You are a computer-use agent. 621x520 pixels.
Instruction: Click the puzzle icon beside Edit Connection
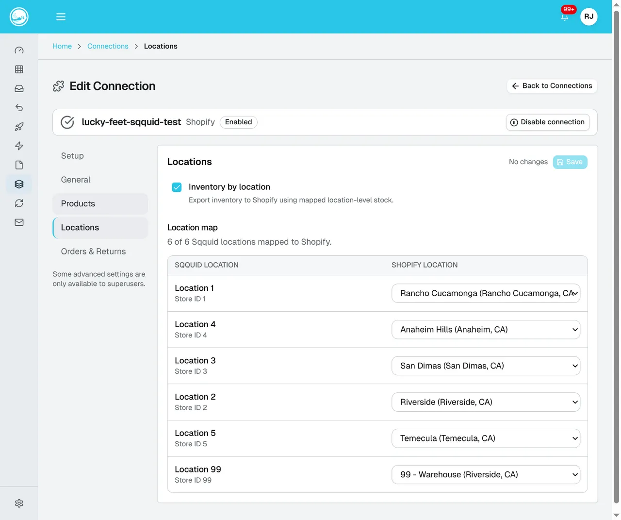coord(59,86)
